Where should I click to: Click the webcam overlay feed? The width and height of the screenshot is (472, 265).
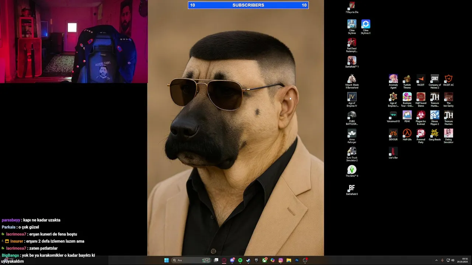click(74, 42)
